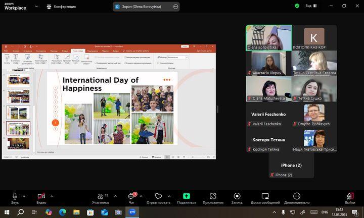Click PowerPoint's From Beginning slideshow icon
364x218 pixels.
[7, 57]
